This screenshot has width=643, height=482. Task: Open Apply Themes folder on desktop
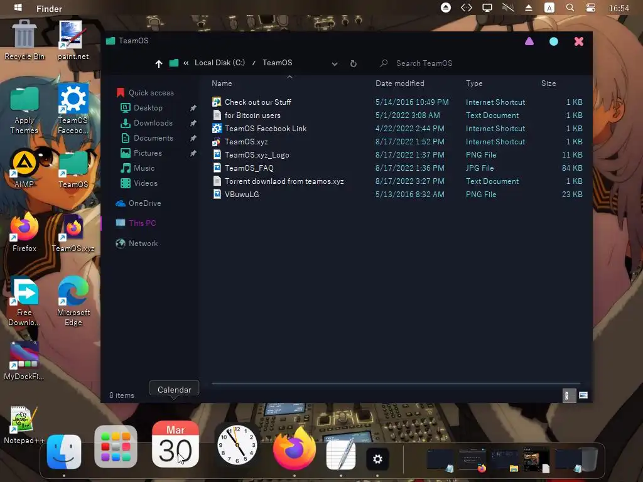click(x=24, y=110)
